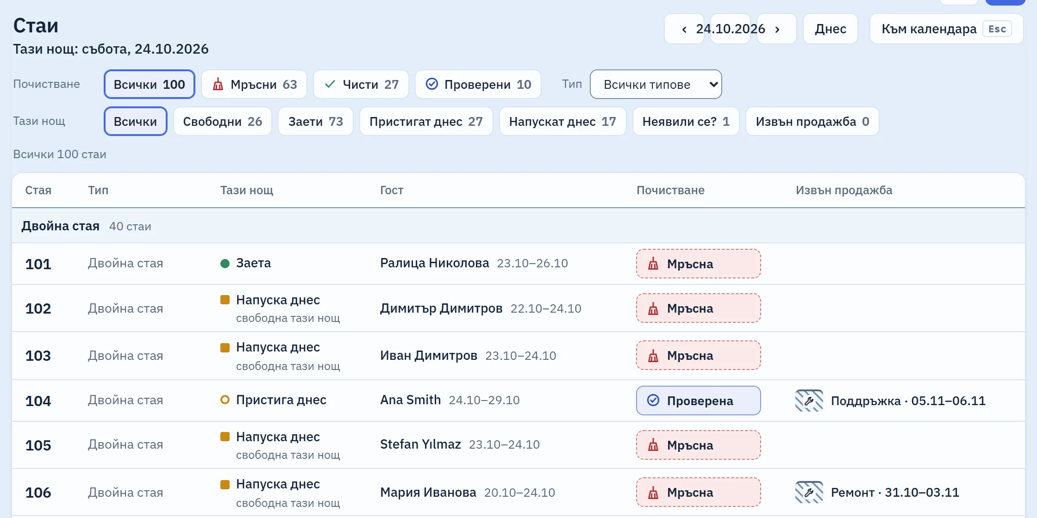The height and width of the screenshot is (518, 1037).
Task: Show Пристигат днес 27 rooms
Action: pyautogui.click(x=426, y=121)
